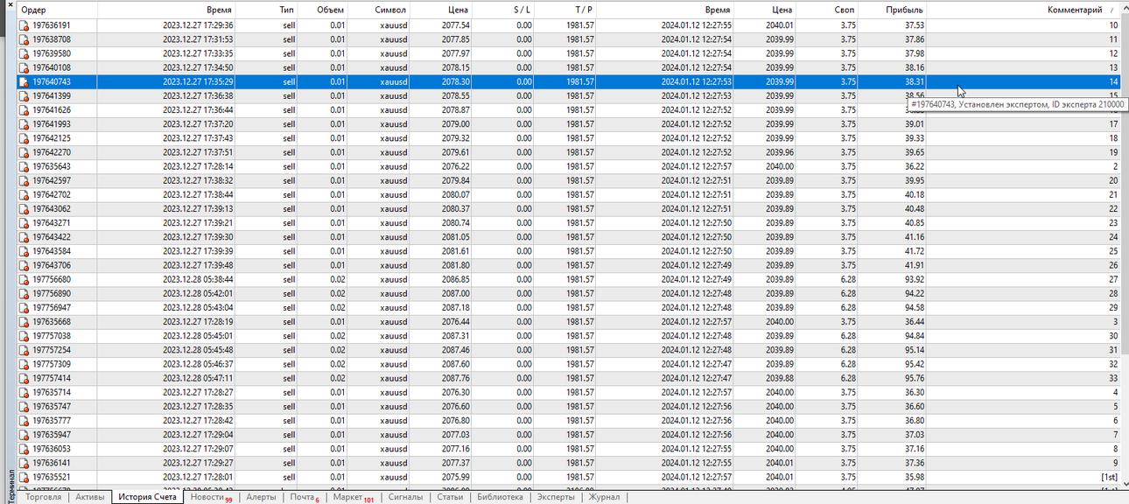Click the order icon for 197642270
Viewport: 1129px width, 504px height.
coord(25,151)
